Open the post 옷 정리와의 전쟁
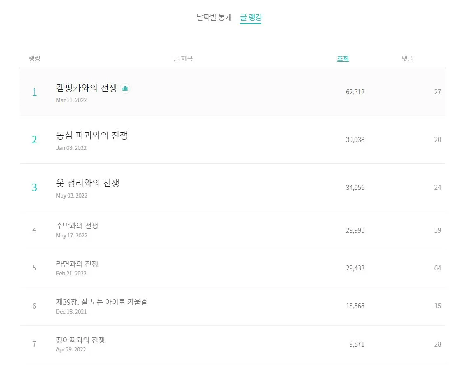 click(x=88, y=183)
